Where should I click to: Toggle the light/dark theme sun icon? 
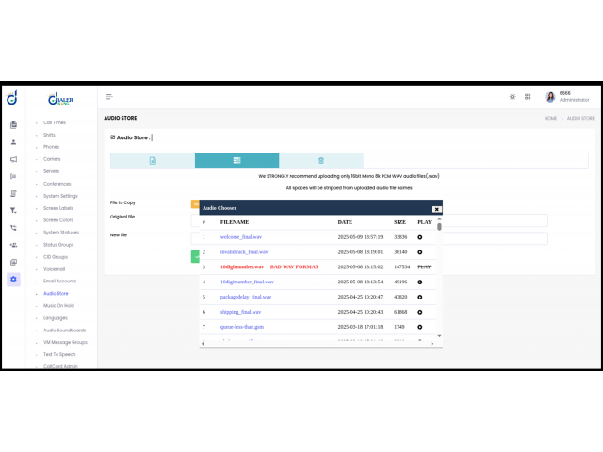point(513,96)
